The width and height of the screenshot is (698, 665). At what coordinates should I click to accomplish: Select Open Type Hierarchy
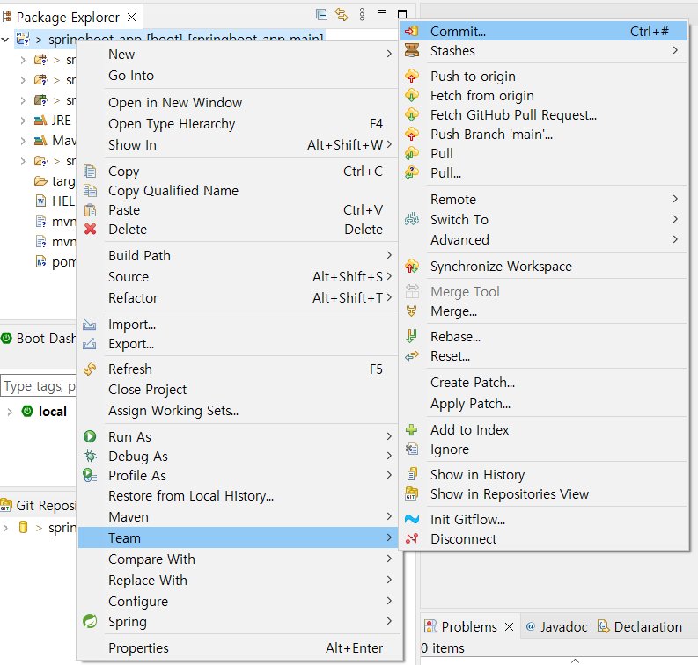239,124
